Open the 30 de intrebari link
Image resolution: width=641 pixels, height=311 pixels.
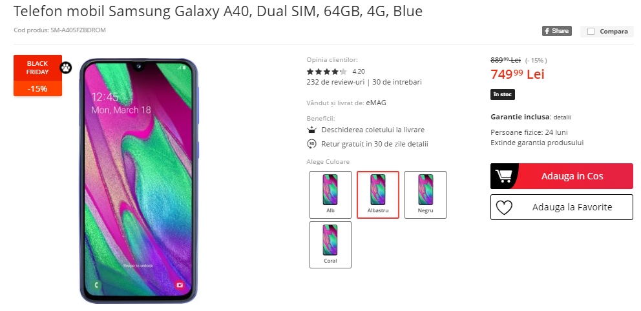[397, 82]
